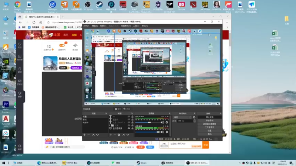Toggle lock on first text source
This screenshot has width=296, height=166.
point(132,117)
